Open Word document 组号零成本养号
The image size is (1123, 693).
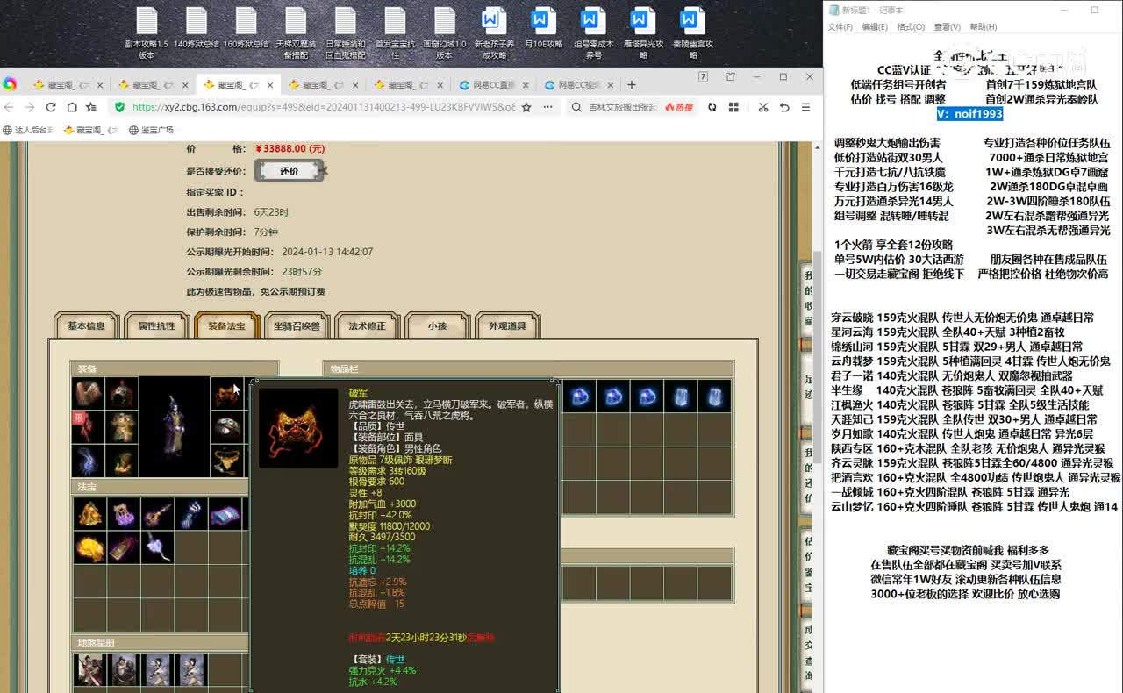pos(594,33)
